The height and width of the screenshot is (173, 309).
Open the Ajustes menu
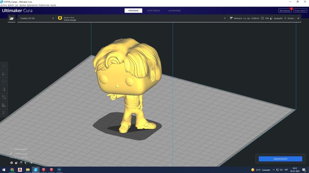[23, 5]
